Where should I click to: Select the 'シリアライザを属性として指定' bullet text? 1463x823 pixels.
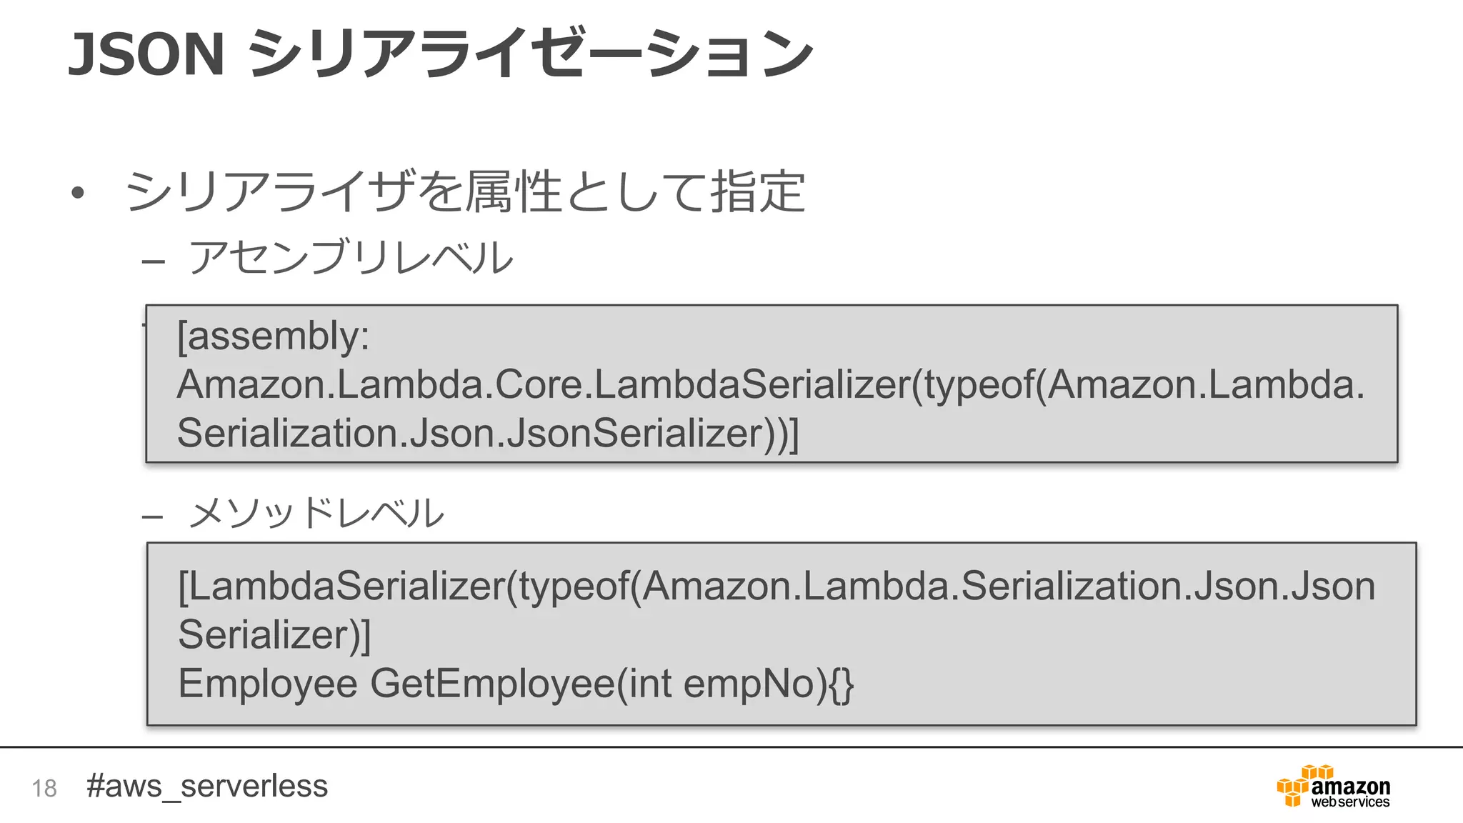click(x=465, y=192)
